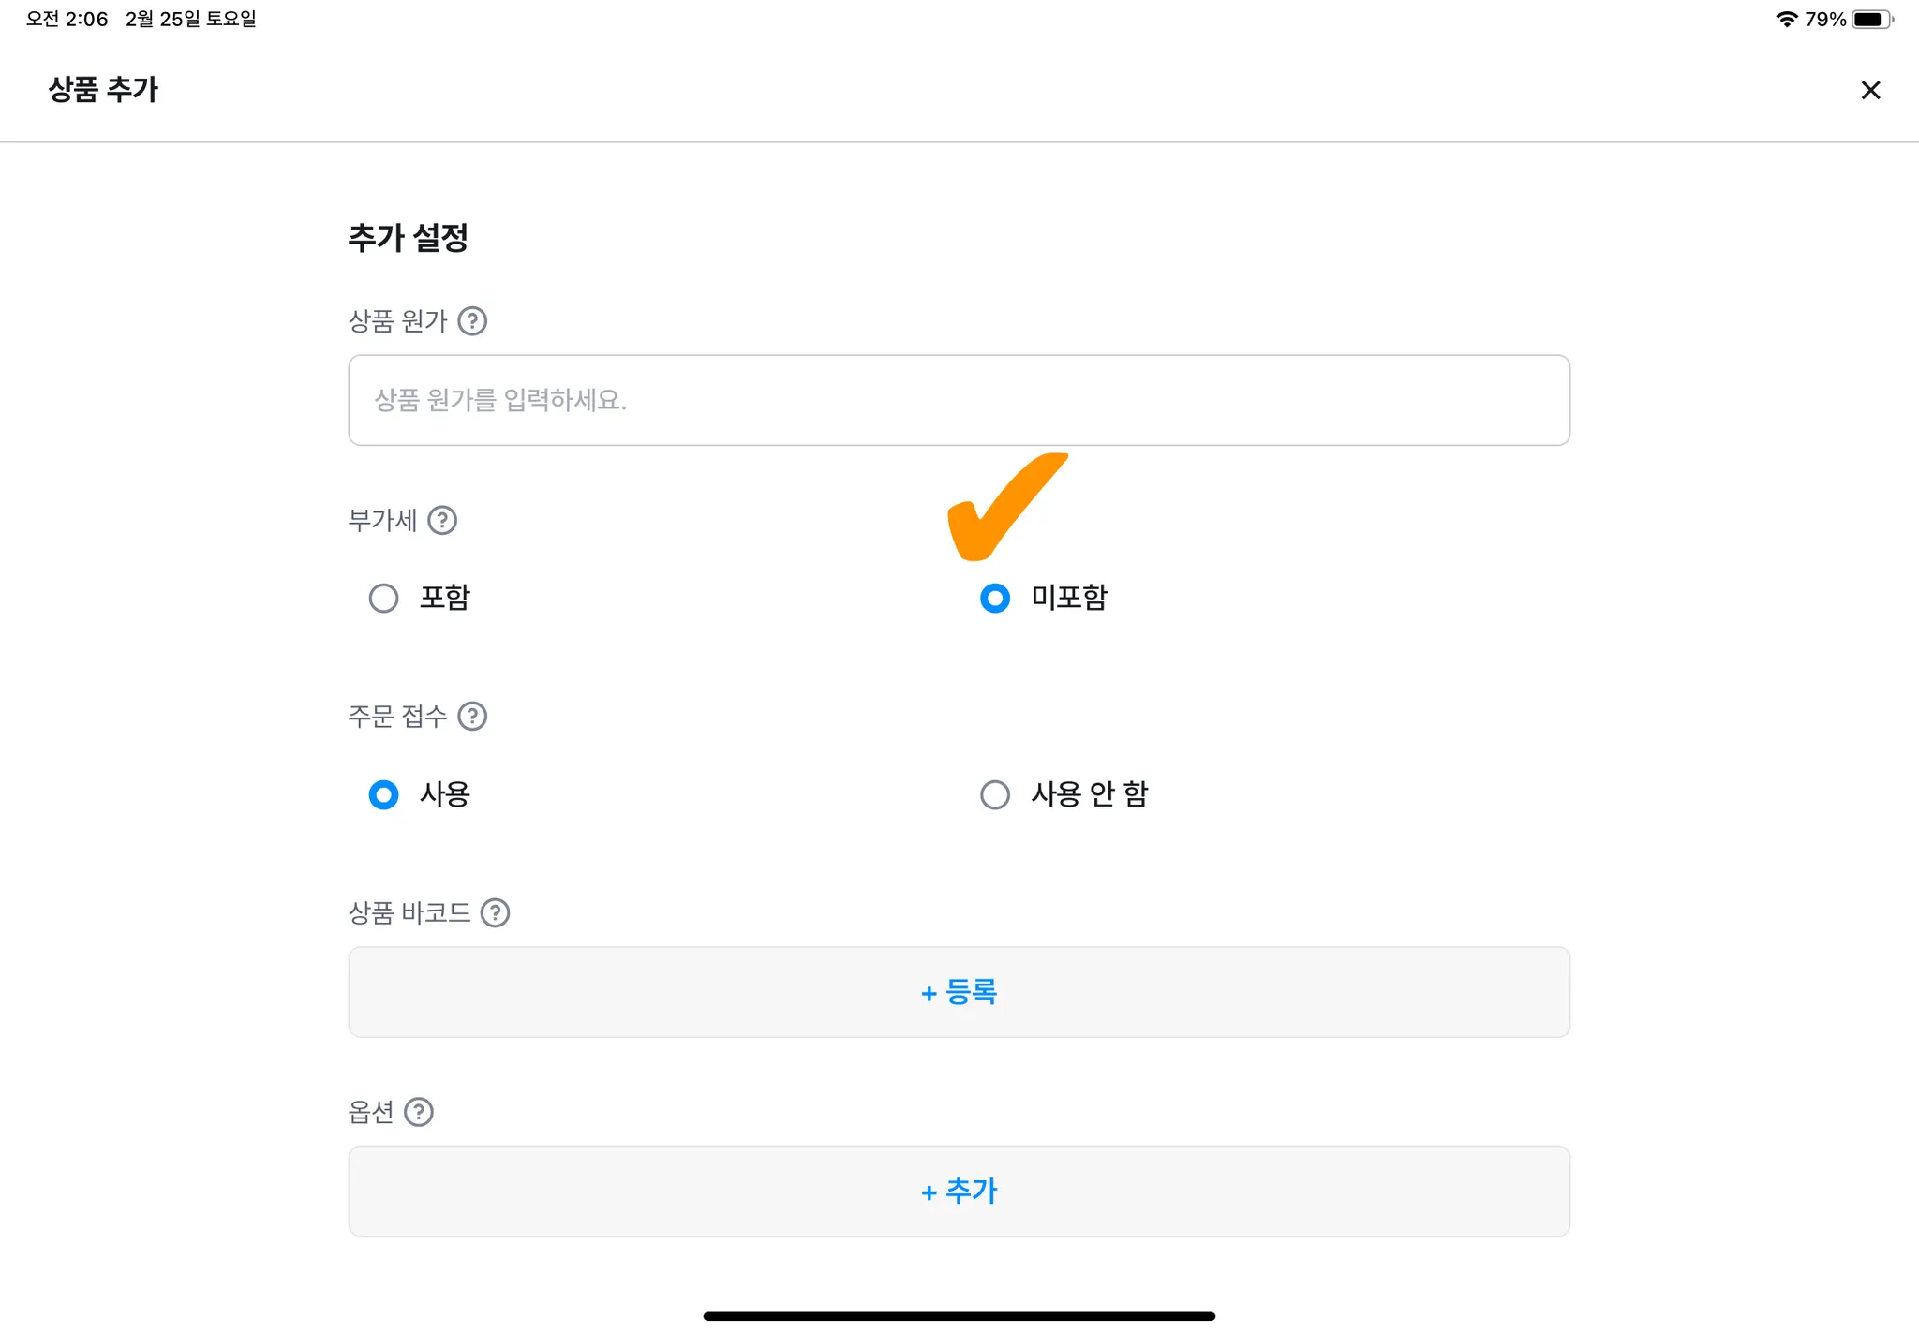Focus the 상품 원가 input field
Screen dimensions: 1919x1333
click(x=959, y=400)
